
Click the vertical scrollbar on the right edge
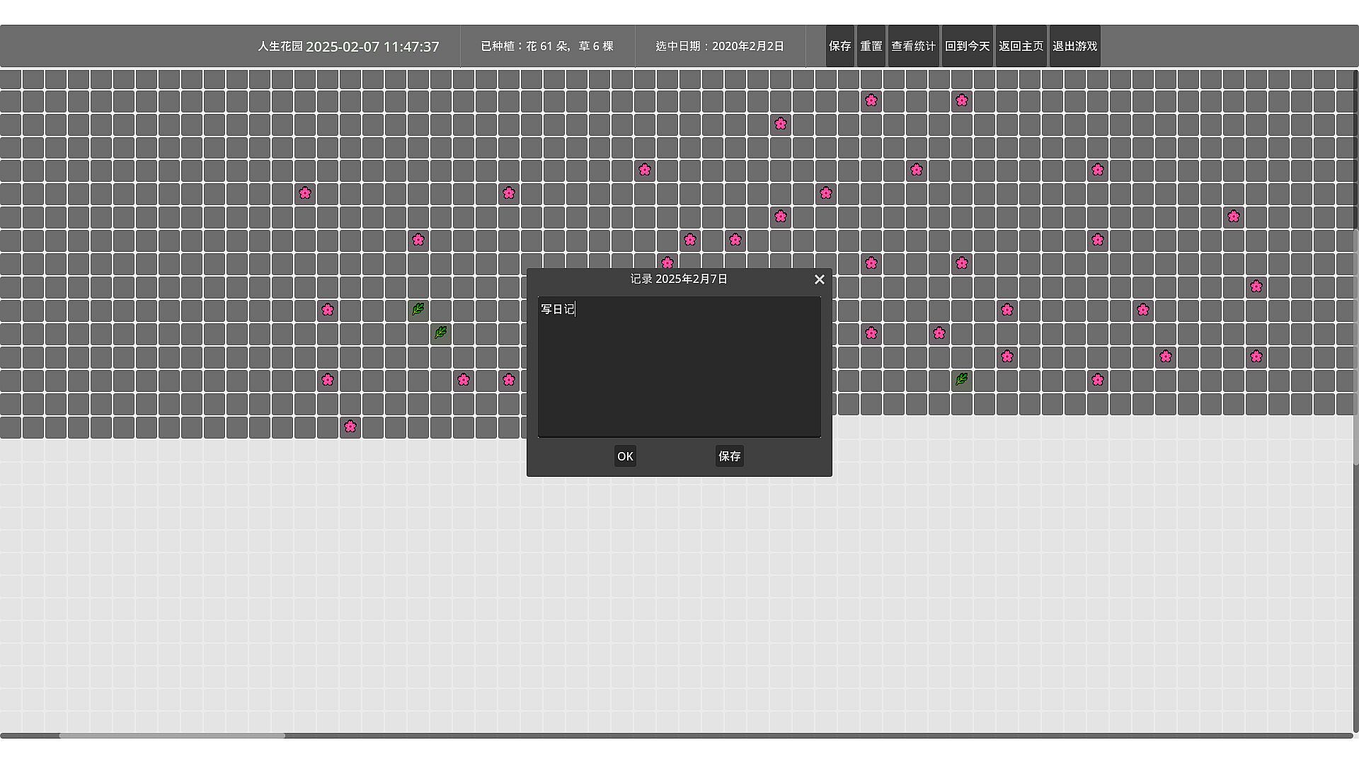pyautogui.click(x=1355, y=347)
